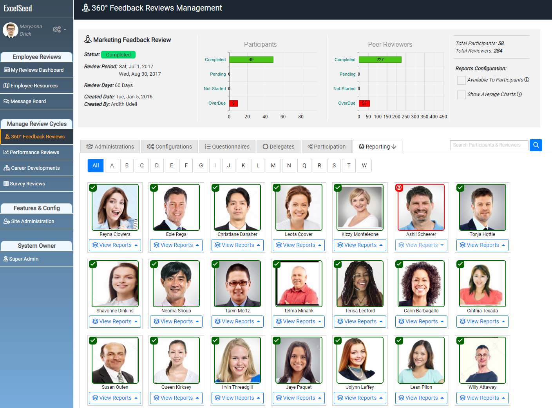Expand View Reports under Willy Attaway
This screenshot has width=552, height=408.
(482, 398)
